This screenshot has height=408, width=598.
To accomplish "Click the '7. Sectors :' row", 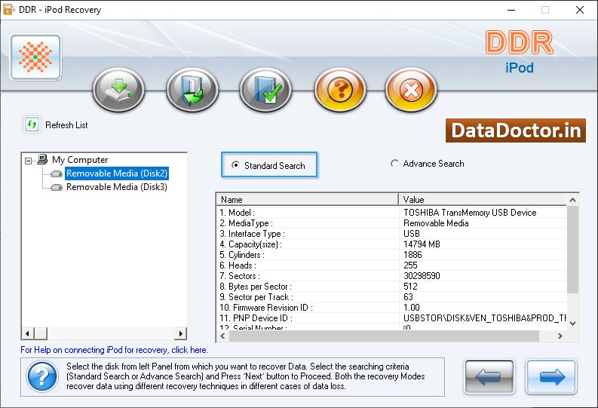I will coord(391,276).
